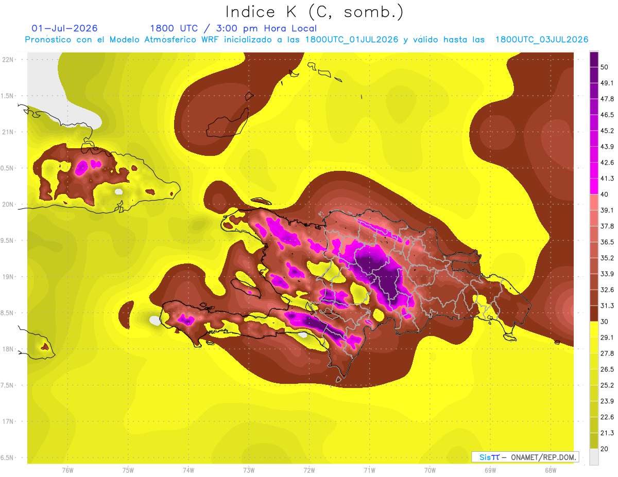The image size is (618, 477).
Task: Click the "37.8" colorbar label
Action: coord(607,226)
